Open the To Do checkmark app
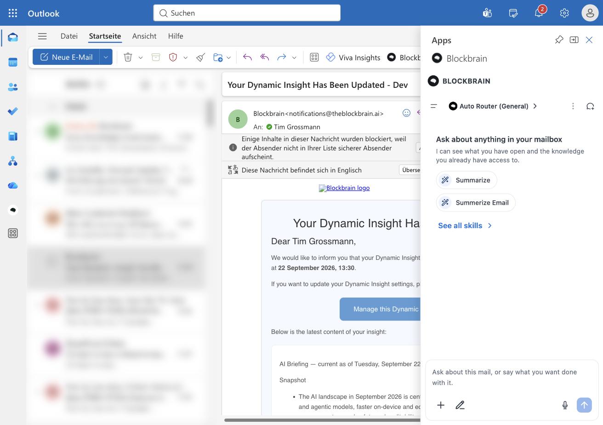This screenshot has height=425, width=603. point(13,111)
